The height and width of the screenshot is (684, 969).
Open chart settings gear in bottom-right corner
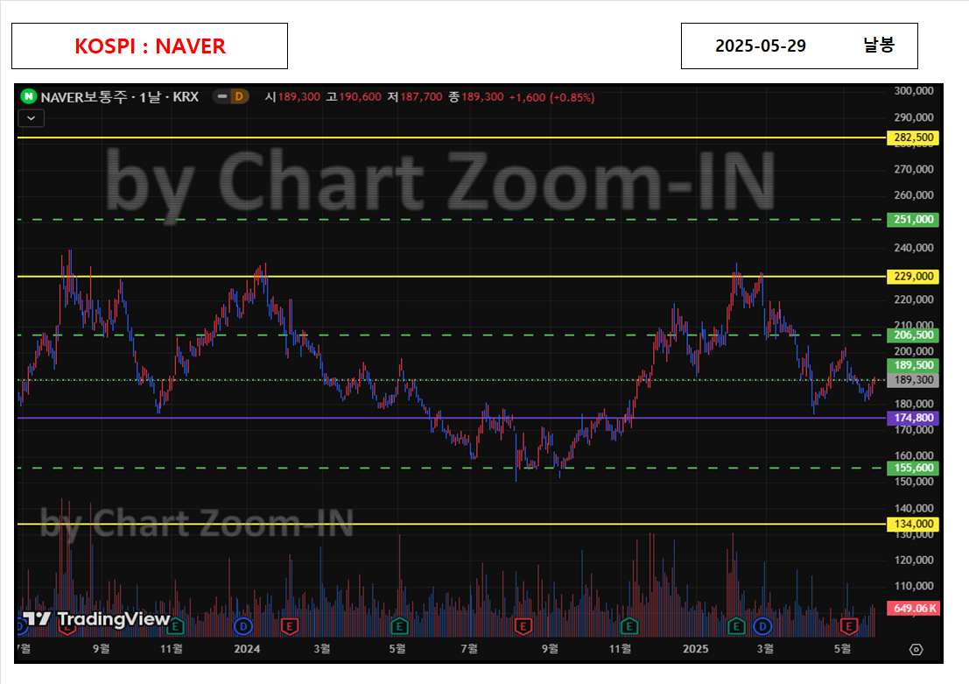916,649
